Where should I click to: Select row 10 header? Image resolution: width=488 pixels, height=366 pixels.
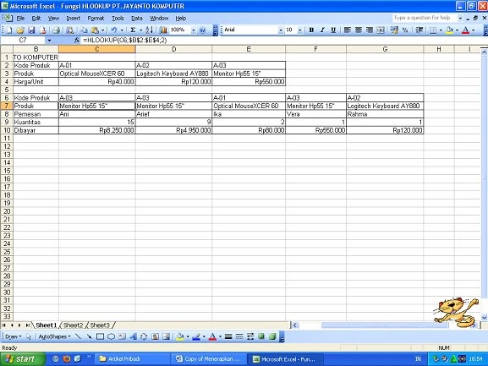coord(7,130)
